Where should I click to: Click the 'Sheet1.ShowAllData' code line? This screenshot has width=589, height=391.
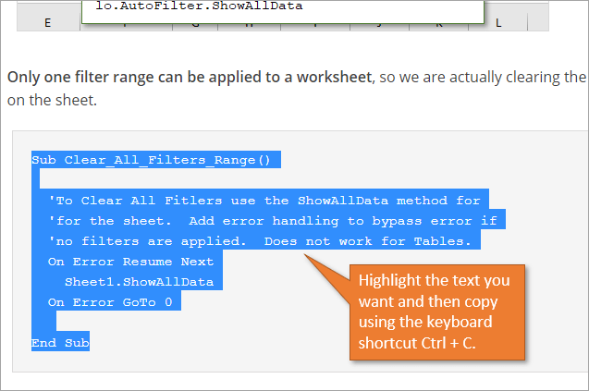pyautogui.click(x=139, y=282)
